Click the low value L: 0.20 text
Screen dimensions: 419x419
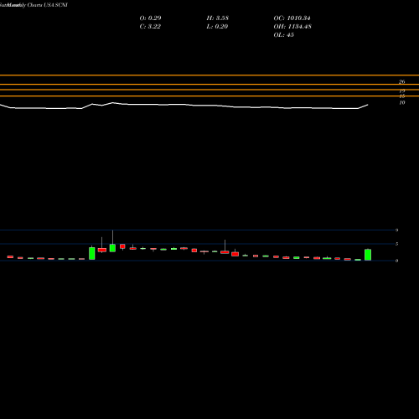(217, 26)
